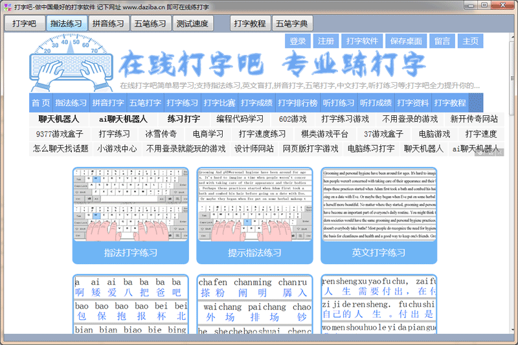Open the pinyin single-character practice thumbnail

coord(131,304)
